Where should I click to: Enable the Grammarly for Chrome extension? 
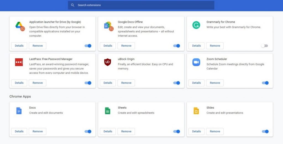(x=264, y=46)
